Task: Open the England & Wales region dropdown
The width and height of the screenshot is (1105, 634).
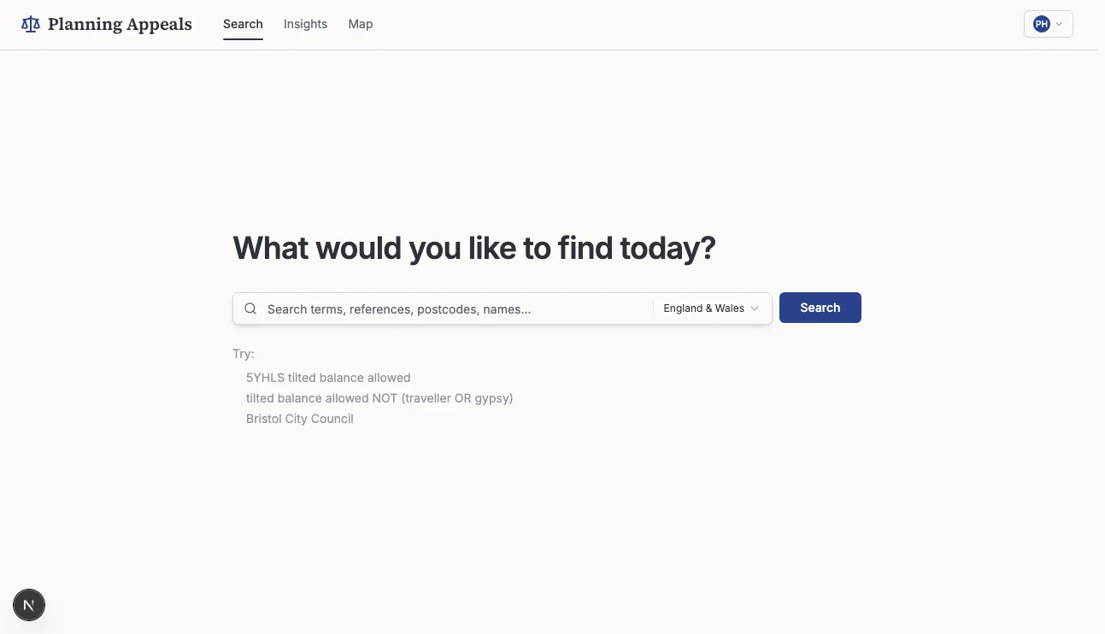Action: pyautogui.click(x=710, y=308)
